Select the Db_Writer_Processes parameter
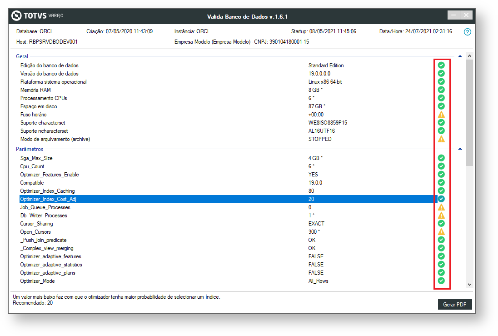This screenshot has width=498, height=336. coord(229,216)
